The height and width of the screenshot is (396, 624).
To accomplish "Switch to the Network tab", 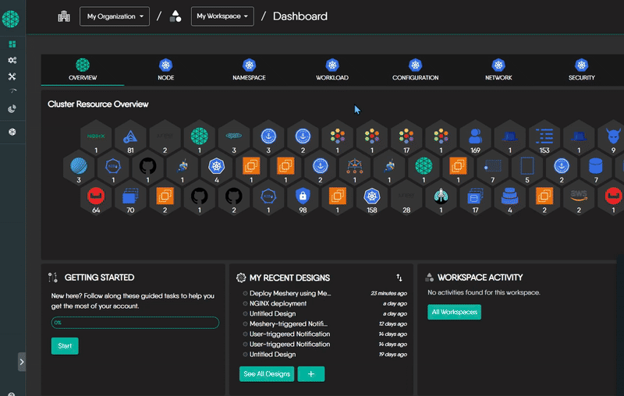I will (498, 69).
